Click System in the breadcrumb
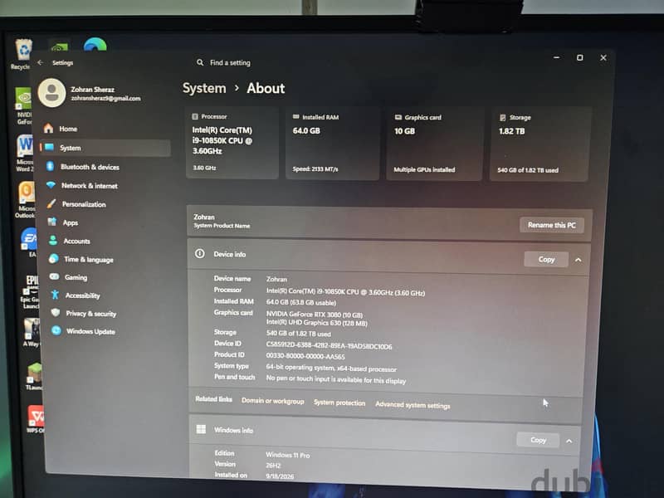 pyautogui.click(x=204, y=88)
